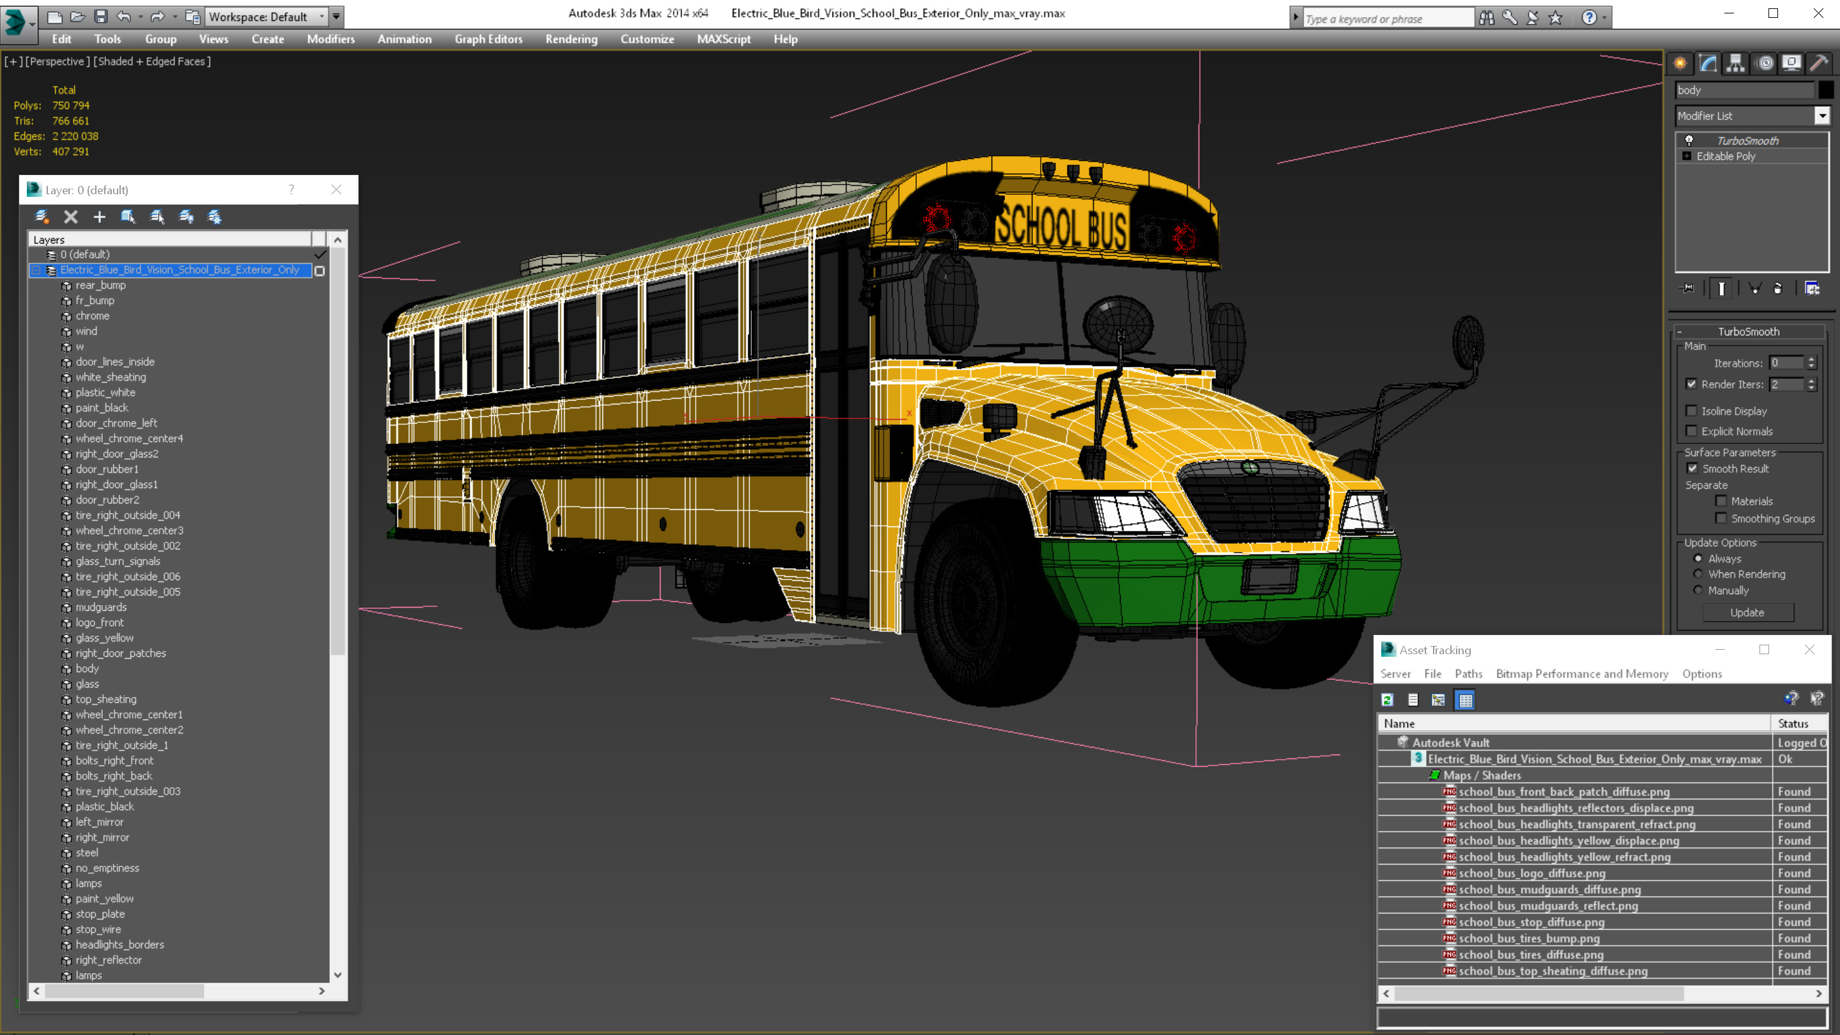Screen dimensions: 1840x1035
Task: Click the Open file folder icon
Action: [x=78, y=17]
